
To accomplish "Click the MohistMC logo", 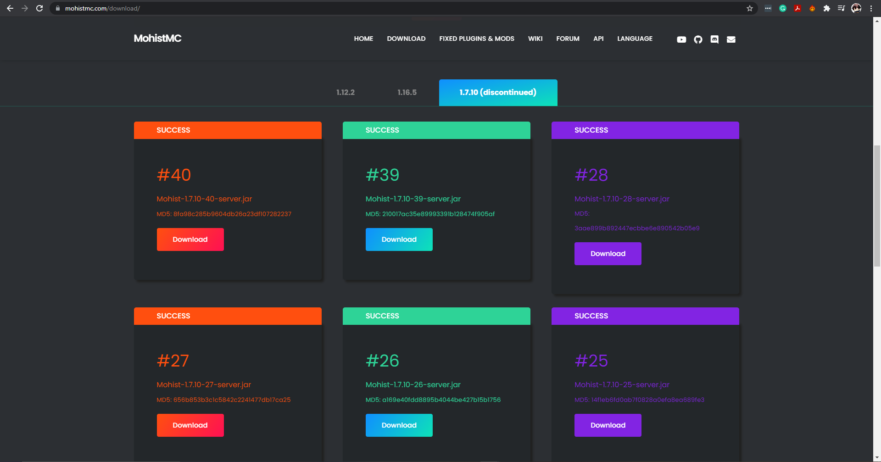I will (x=157, y=39).
